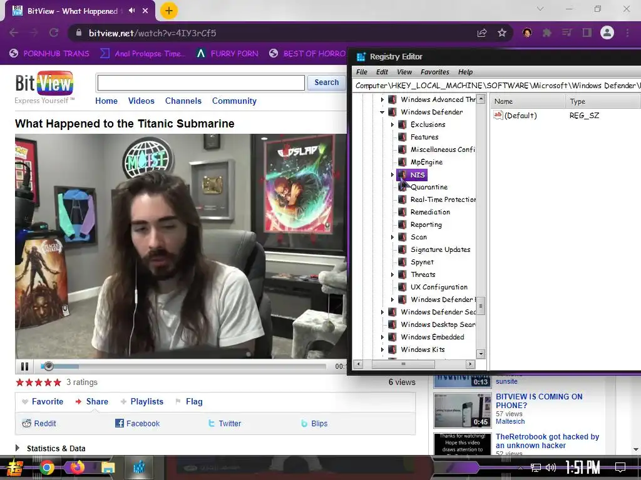Flag the video with Flag option
The height and width of the screenshot is (480, 641).
coord(189,402)
